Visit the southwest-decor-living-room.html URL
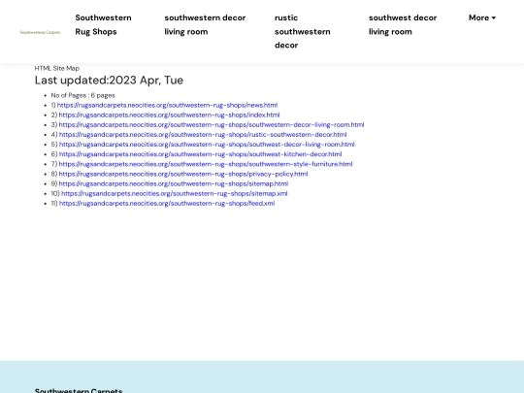 [207, 145]
